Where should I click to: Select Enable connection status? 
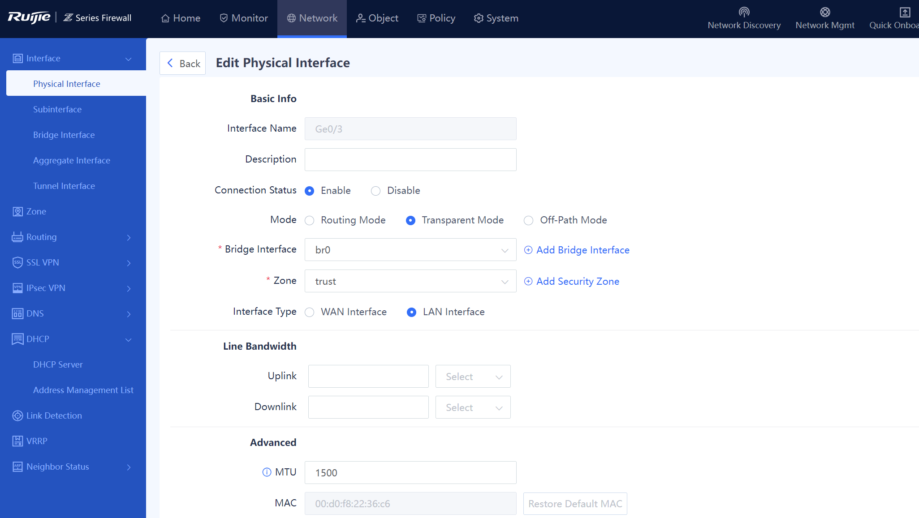[x=310, y=191]
